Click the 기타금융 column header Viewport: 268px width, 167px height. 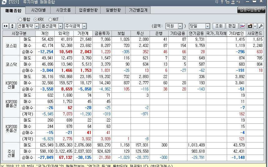click(178, 33)
